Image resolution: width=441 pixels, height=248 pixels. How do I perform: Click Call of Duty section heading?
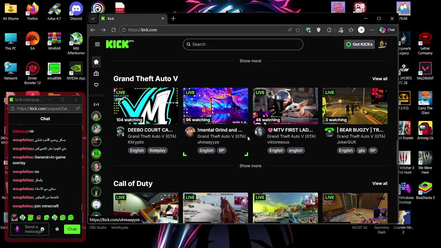(133, 184)
